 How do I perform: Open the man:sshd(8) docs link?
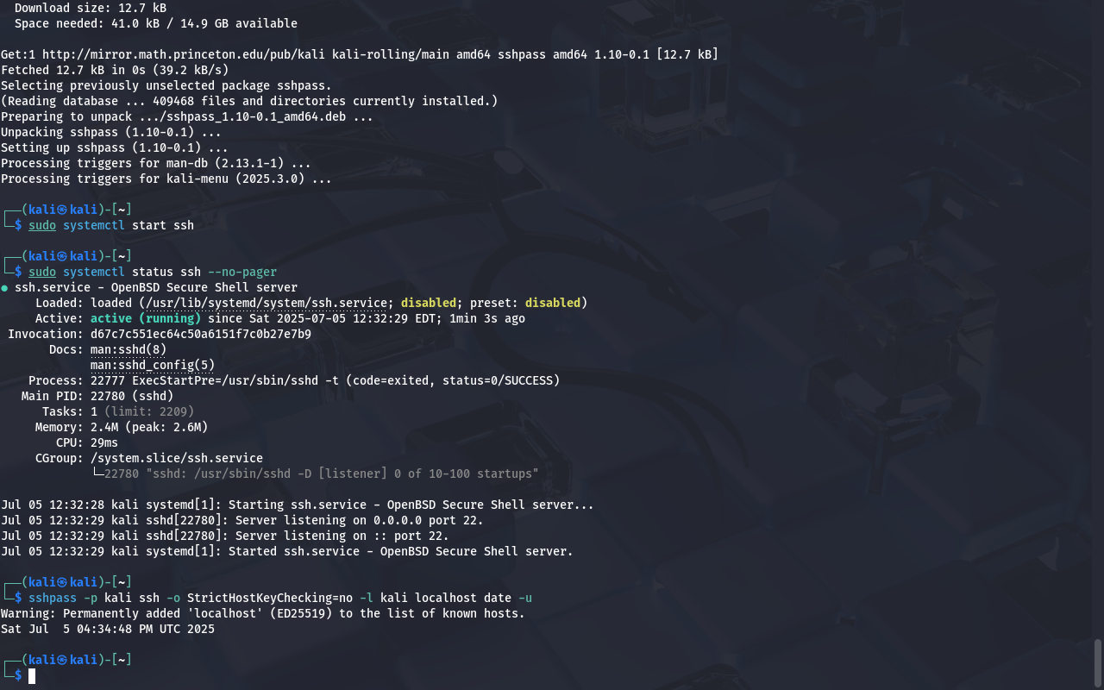[x=129, y=349]
